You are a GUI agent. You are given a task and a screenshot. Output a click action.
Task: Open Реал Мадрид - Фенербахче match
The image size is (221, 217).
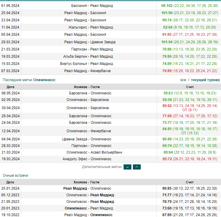pyautogui.click(x=87, y=71)
